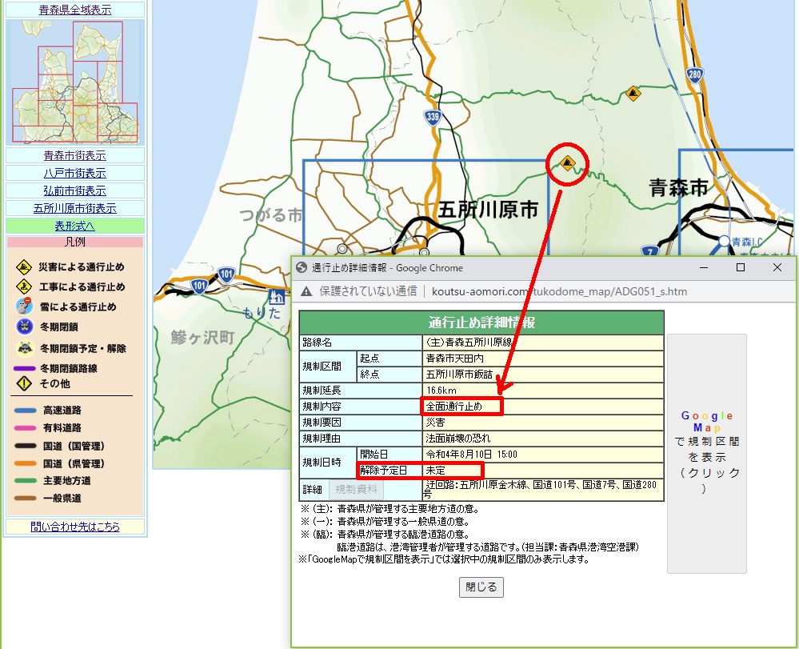Click the not-secure warning icon in address bar
This screenshot has height=649, width=799.
coord(306,291)
